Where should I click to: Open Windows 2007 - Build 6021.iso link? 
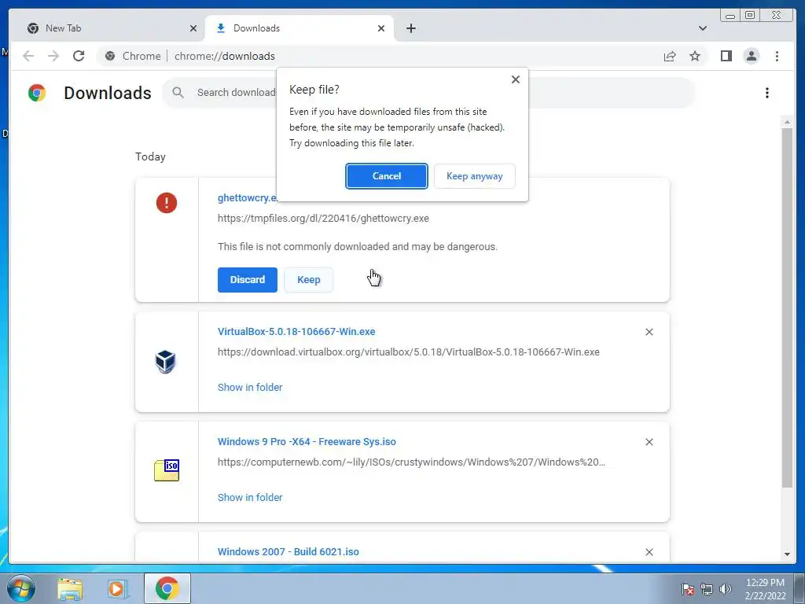tap(288, 551)
